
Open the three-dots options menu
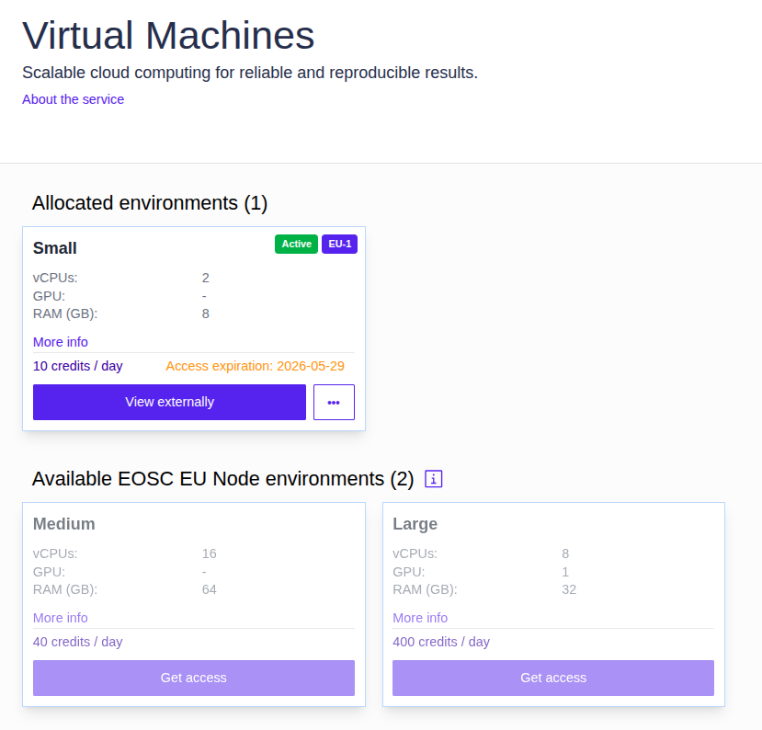pos(334,402)
